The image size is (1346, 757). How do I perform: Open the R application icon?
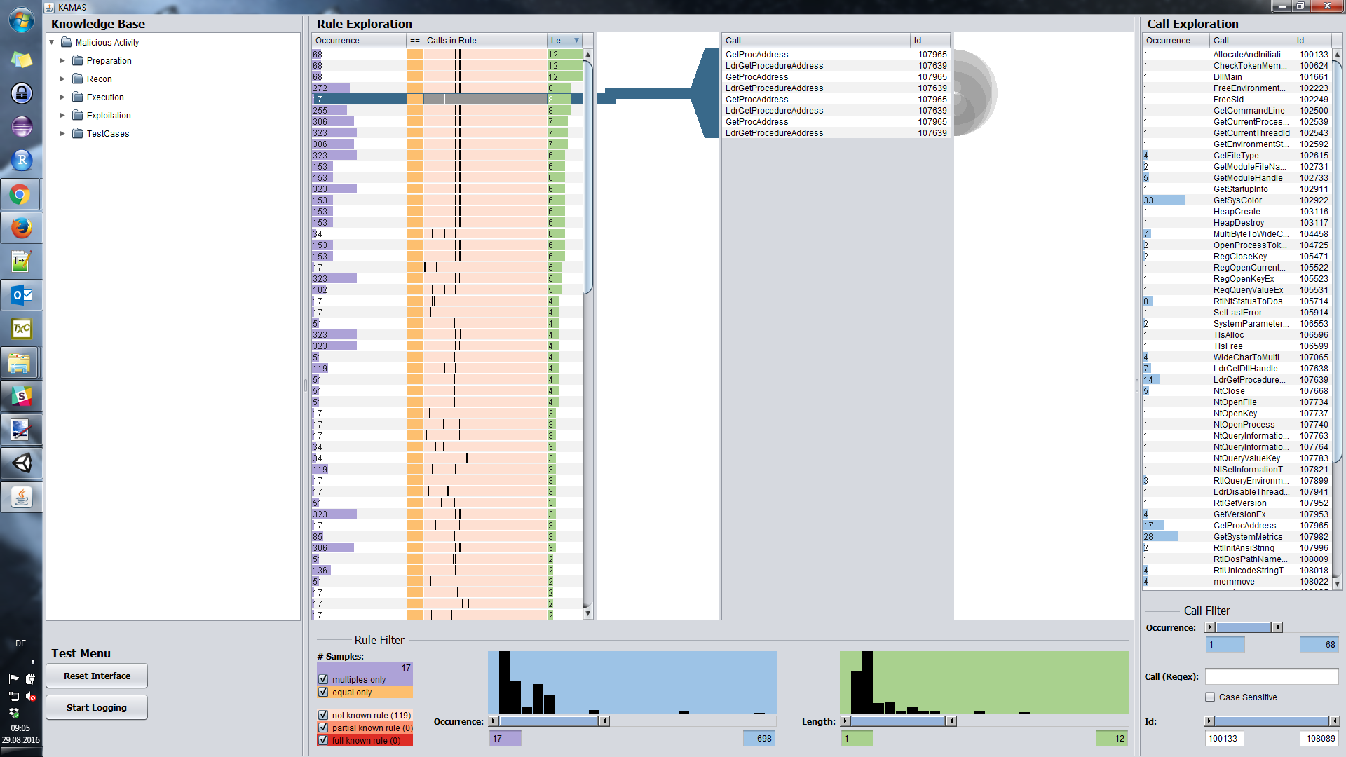tap(21, 161)
